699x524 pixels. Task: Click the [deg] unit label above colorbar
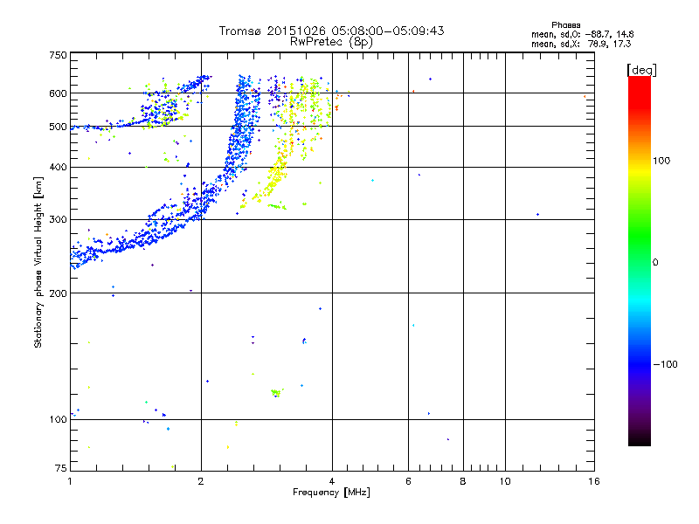pos(641,70)
